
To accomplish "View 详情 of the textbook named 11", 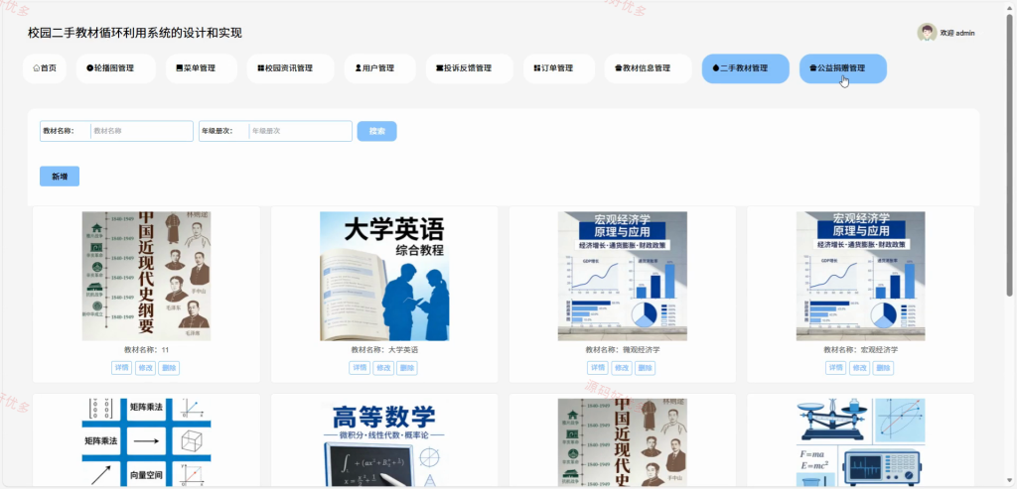I will (x=122, y=368).
